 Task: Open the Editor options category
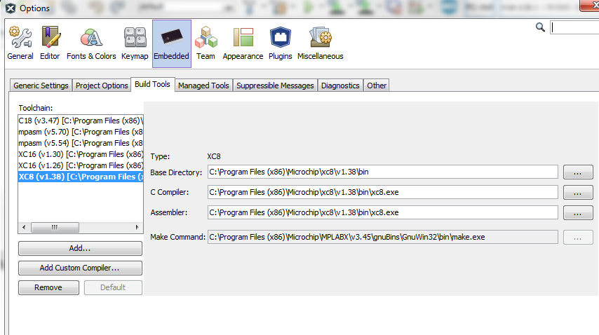pyautogui.click(x=50, y=43)
